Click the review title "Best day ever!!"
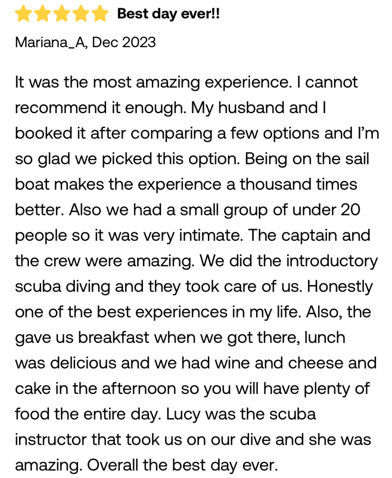 click(x=168, y=14)
